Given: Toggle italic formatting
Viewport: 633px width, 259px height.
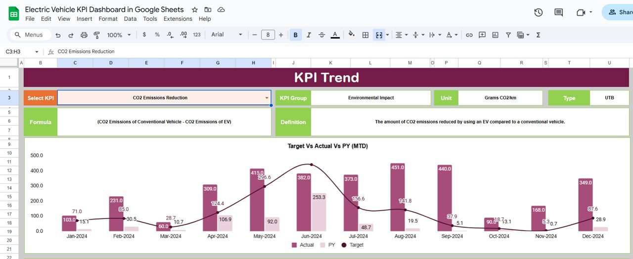Looking at the screenshot, I should click(x=309, y=35).
